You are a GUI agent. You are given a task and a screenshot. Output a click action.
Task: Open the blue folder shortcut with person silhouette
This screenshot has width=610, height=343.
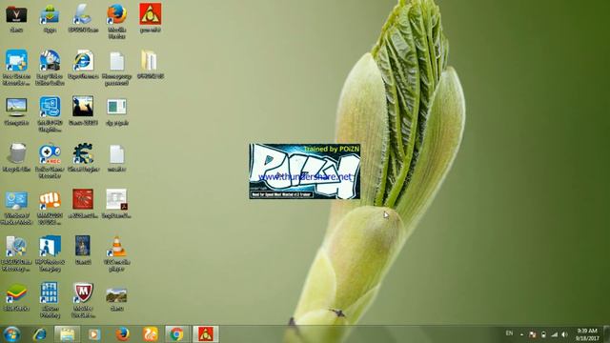pyautogui.click(x=50, y=247)
